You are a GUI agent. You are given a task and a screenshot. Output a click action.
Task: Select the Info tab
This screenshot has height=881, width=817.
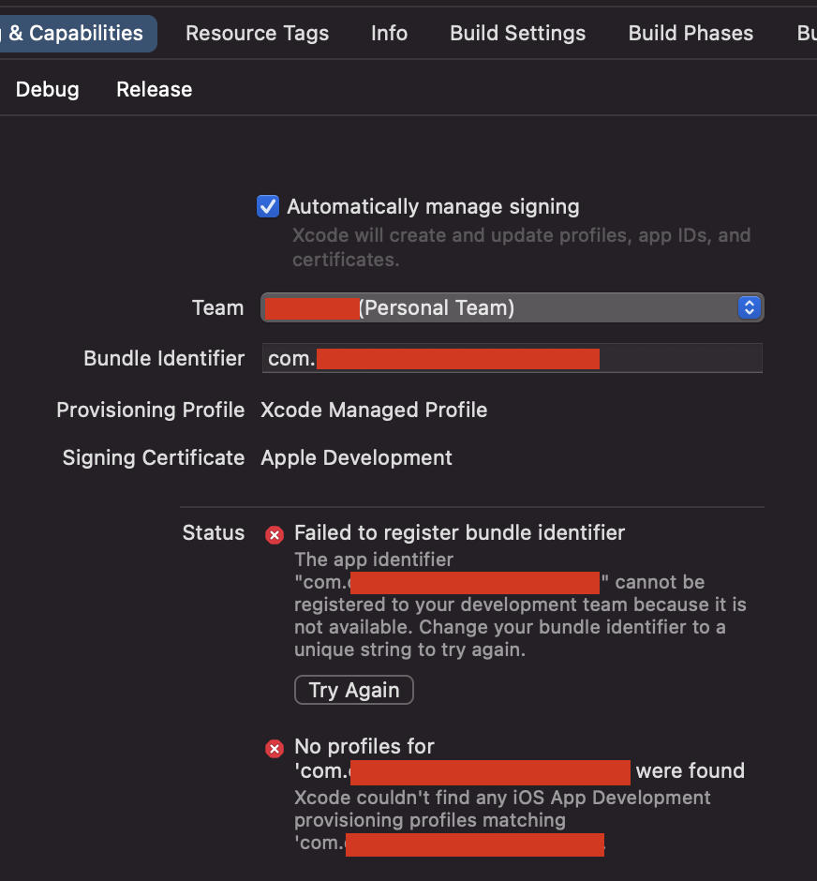tap(389, 33)
